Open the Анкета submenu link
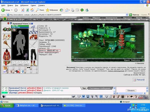The height and width of the screenshot is (112, 150). click(x=143, y=20)
